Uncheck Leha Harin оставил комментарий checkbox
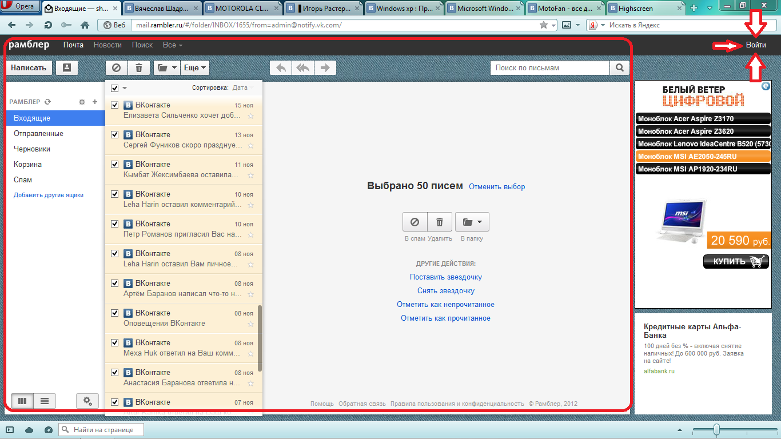Screen dimensions: 781x439 [x=114, y=194]
